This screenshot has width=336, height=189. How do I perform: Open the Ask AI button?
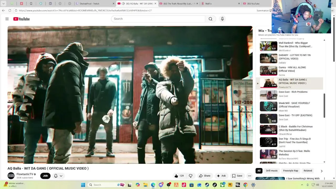click(221, 176)
